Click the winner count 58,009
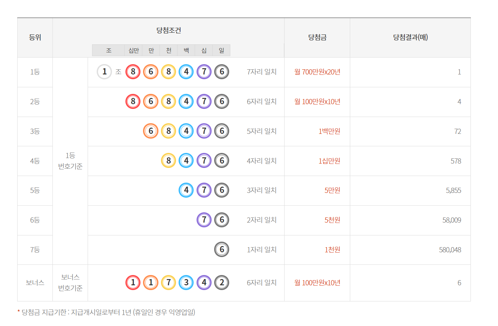498x326 pixels. point(452,220)
